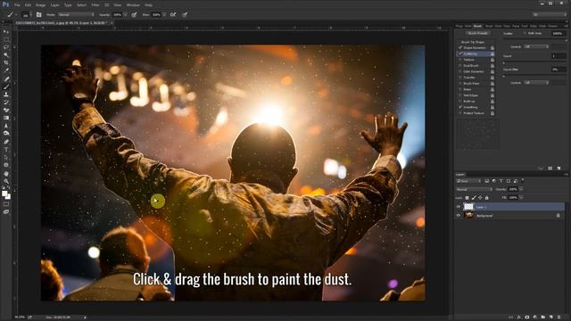Open layer filter Kind dropdown

[468, 181]
